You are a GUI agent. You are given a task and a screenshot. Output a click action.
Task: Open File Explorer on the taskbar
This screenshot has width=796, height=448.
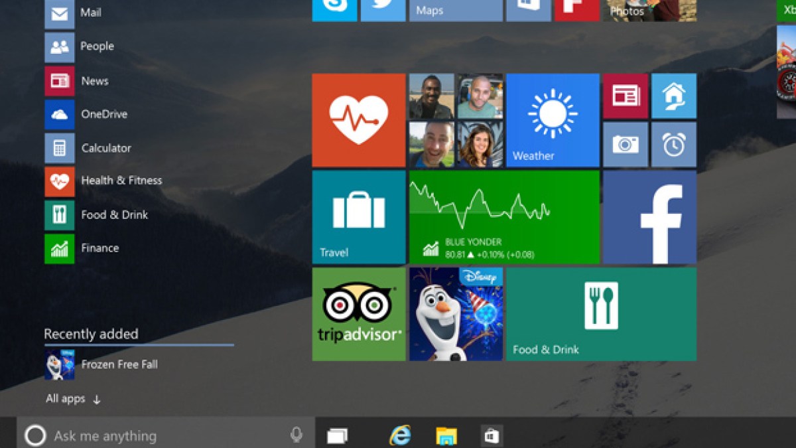pos(446,436)
